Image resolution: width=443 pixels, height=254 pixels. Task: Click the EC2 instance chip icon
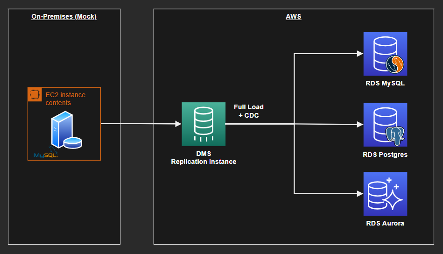35,94
